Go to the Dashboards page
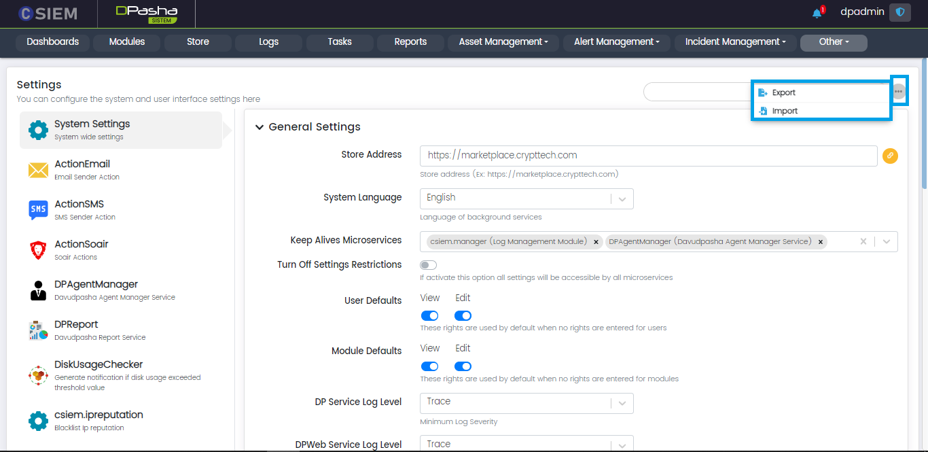Screen dimensions: 928x452 (x=53, y=42)
